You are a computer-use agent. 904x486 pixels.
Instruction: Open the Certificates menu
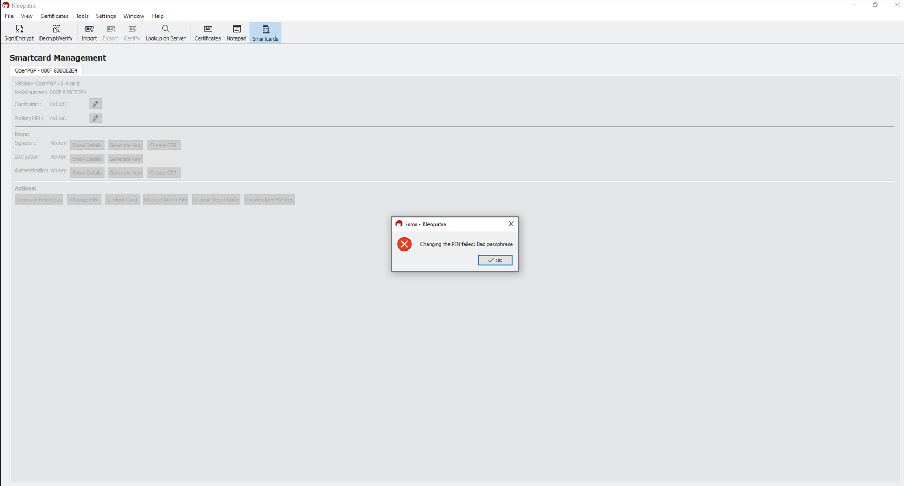point(54,16)
